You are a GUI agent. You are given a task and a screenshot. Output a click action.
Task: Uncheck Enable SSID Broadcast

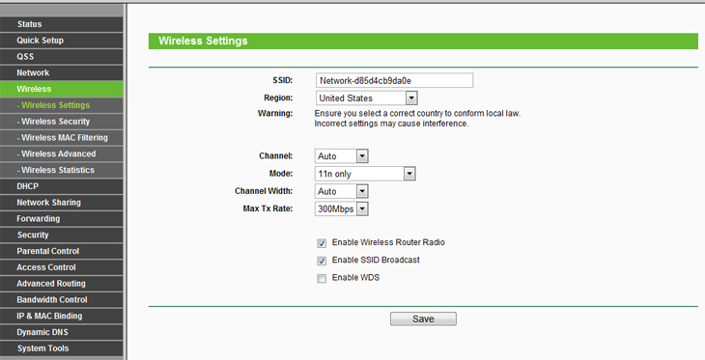pos(322,261)
